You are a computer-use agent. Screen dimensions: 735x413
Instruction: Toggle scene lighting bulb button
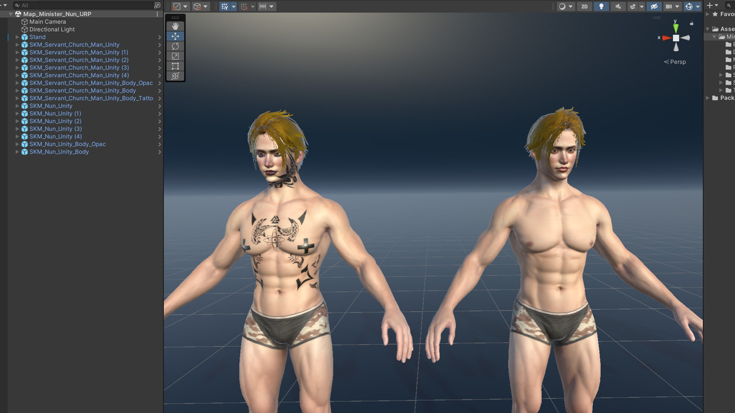click(x=601, y=6)
